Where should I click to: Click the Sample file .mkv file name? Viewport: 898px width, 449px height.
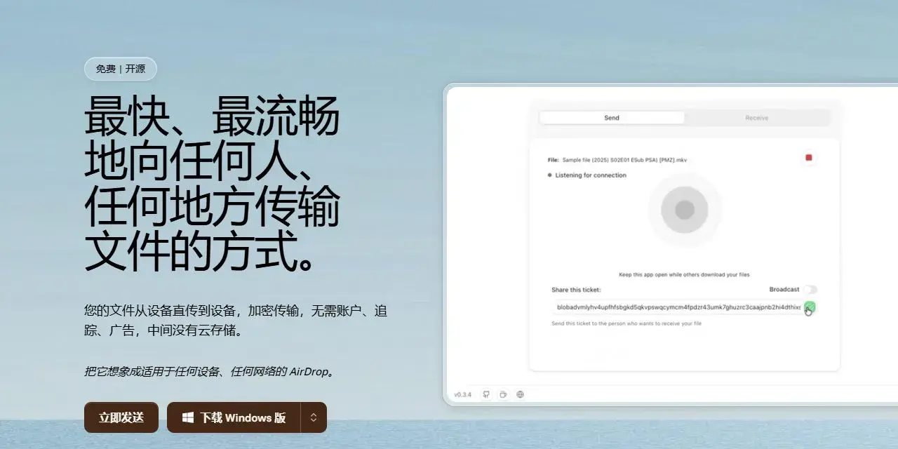(x=624, y=160)
